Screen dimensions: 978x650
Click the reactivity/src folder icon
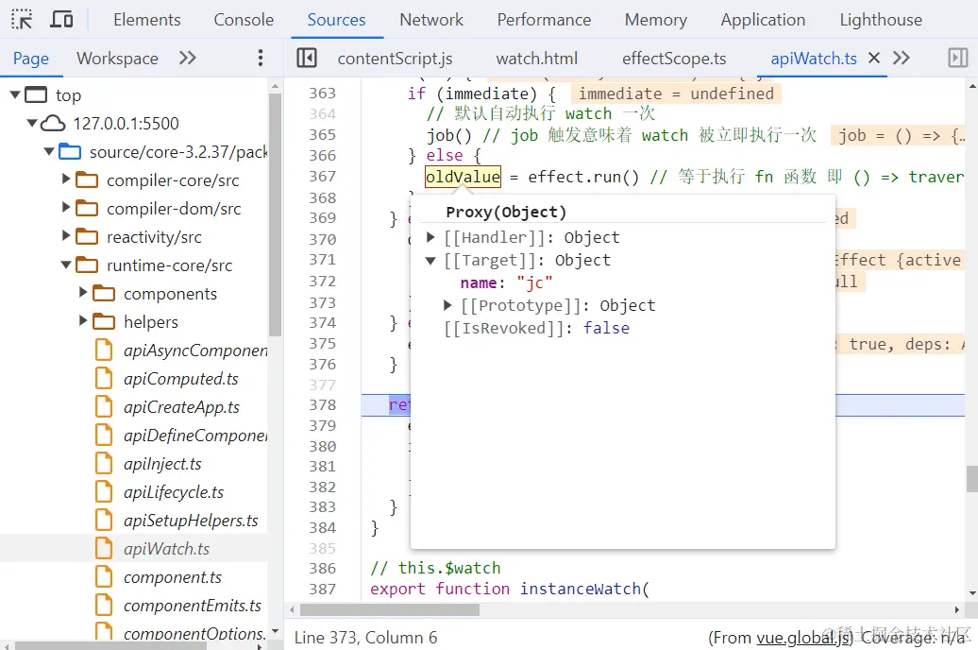coord(87,236)
